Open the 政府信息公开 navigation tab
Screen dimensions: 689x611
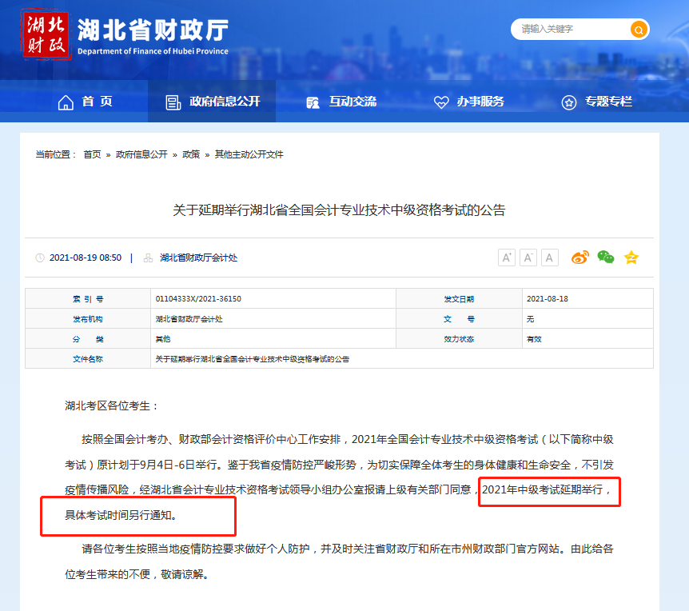(x=213, y=102)
